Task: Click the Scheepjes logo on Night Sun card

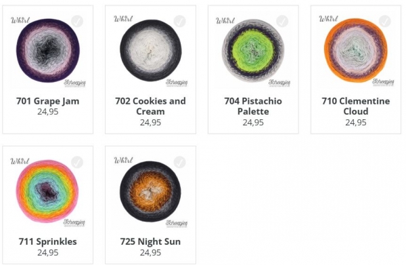Action: (177, 223)
